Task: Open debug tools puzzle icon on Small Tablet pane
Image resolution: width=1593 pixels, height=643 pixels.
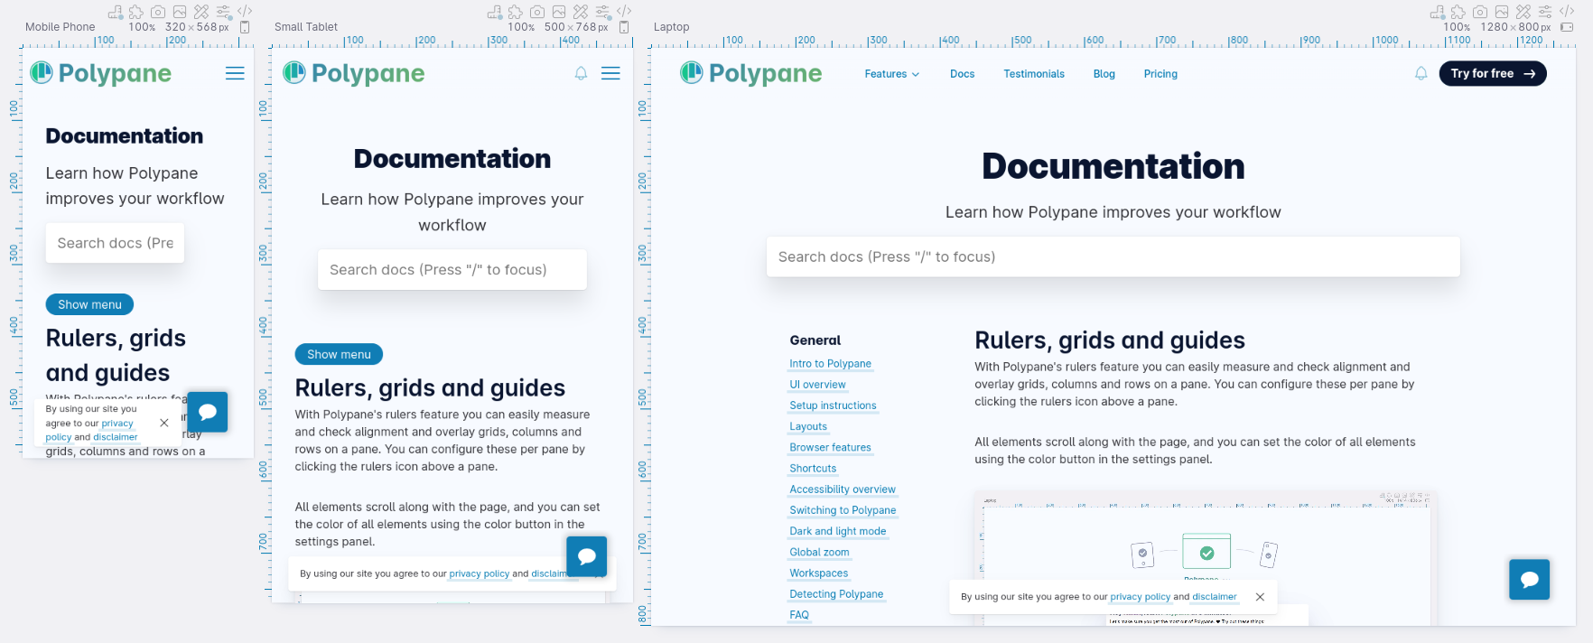Action: click(516, 12)
